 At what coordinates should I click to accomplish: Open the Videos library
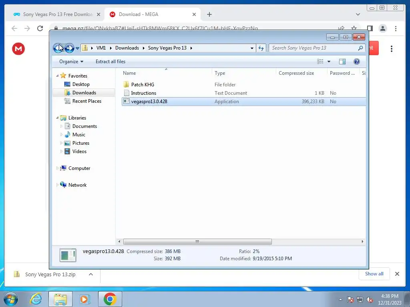click(x=79, y=152)
